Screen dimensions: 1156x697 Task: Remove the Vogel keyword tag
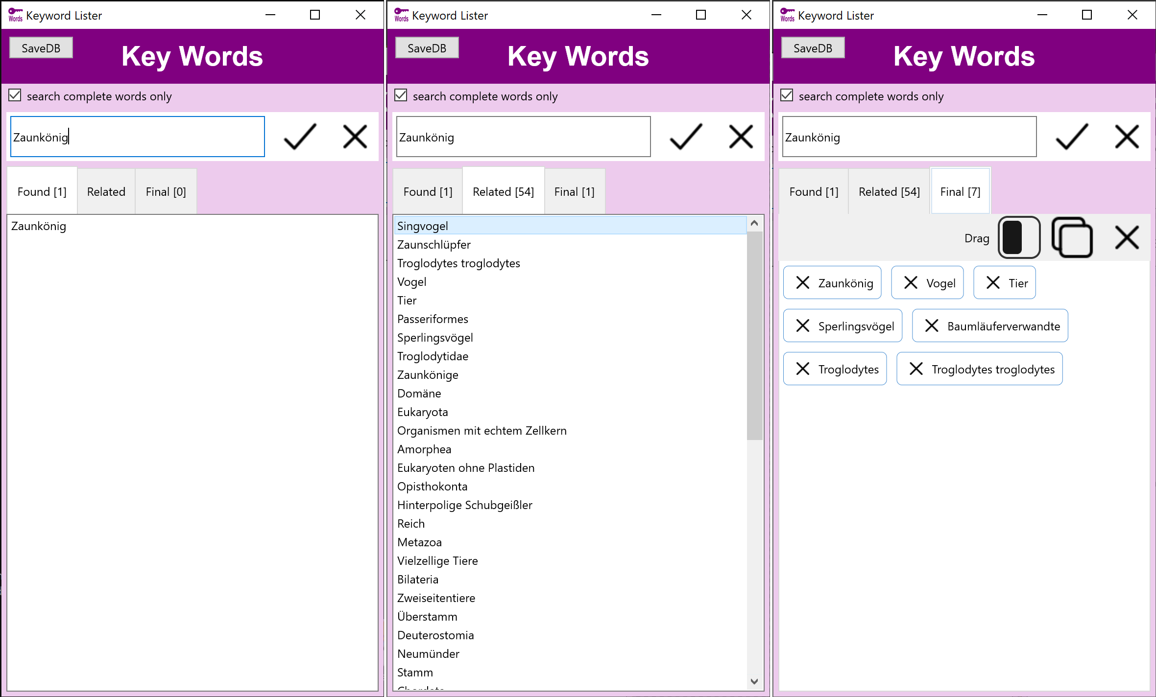pos(911,282)
